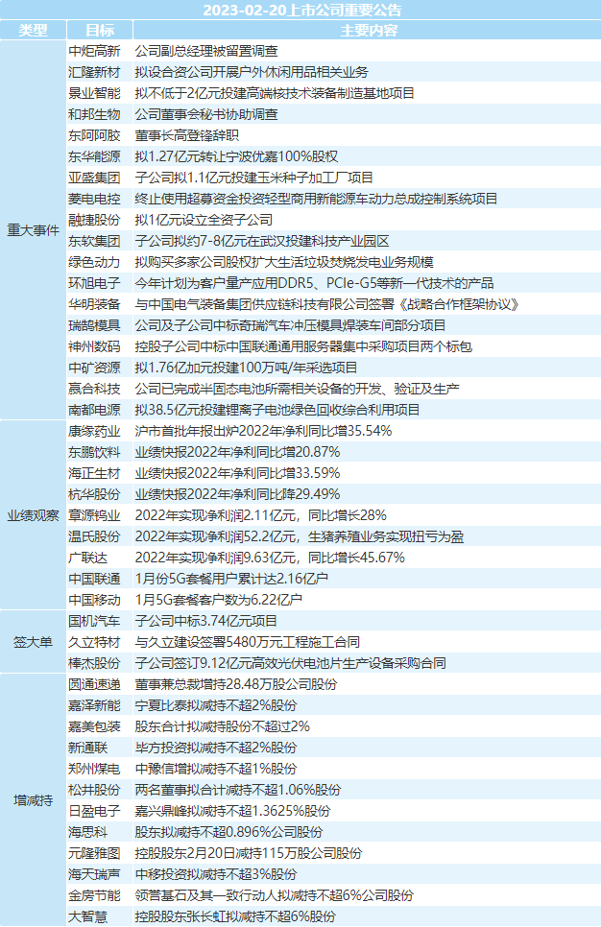Select company name 南都电源
Screen dimensions: 601x927
click(94, 410)
